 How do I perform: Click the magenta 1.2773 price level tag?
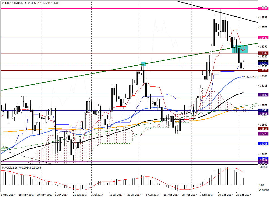[x=263, y=134]
